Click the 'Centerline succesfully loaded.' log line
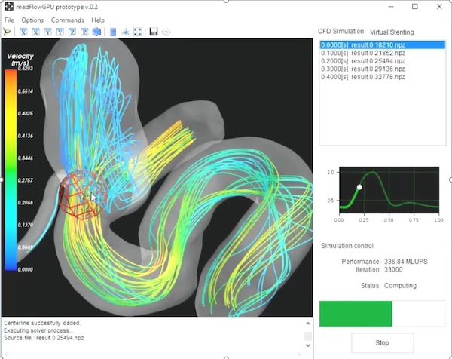Screen dimensions: 452x359 pyautogui.click(x=42, y=323)
